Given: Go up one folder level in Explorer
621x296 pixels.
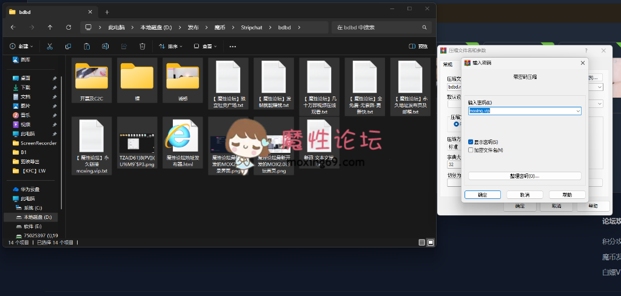Looking at the screenshot, I should [x=50, y=27].
